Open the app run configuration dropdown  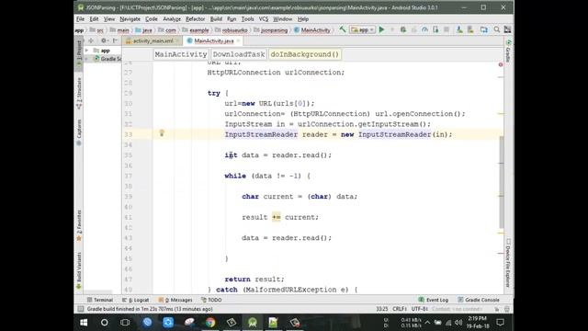pos(362,29)
